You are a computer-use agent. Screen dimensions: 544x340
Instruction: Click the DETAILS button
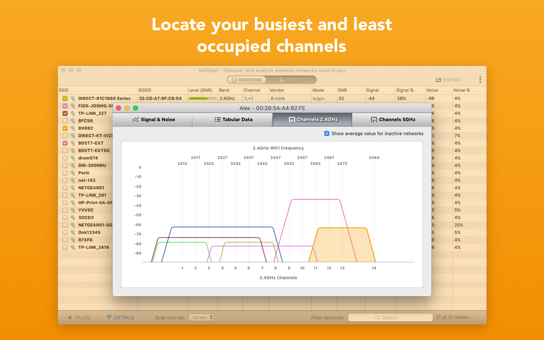point(120,317)
